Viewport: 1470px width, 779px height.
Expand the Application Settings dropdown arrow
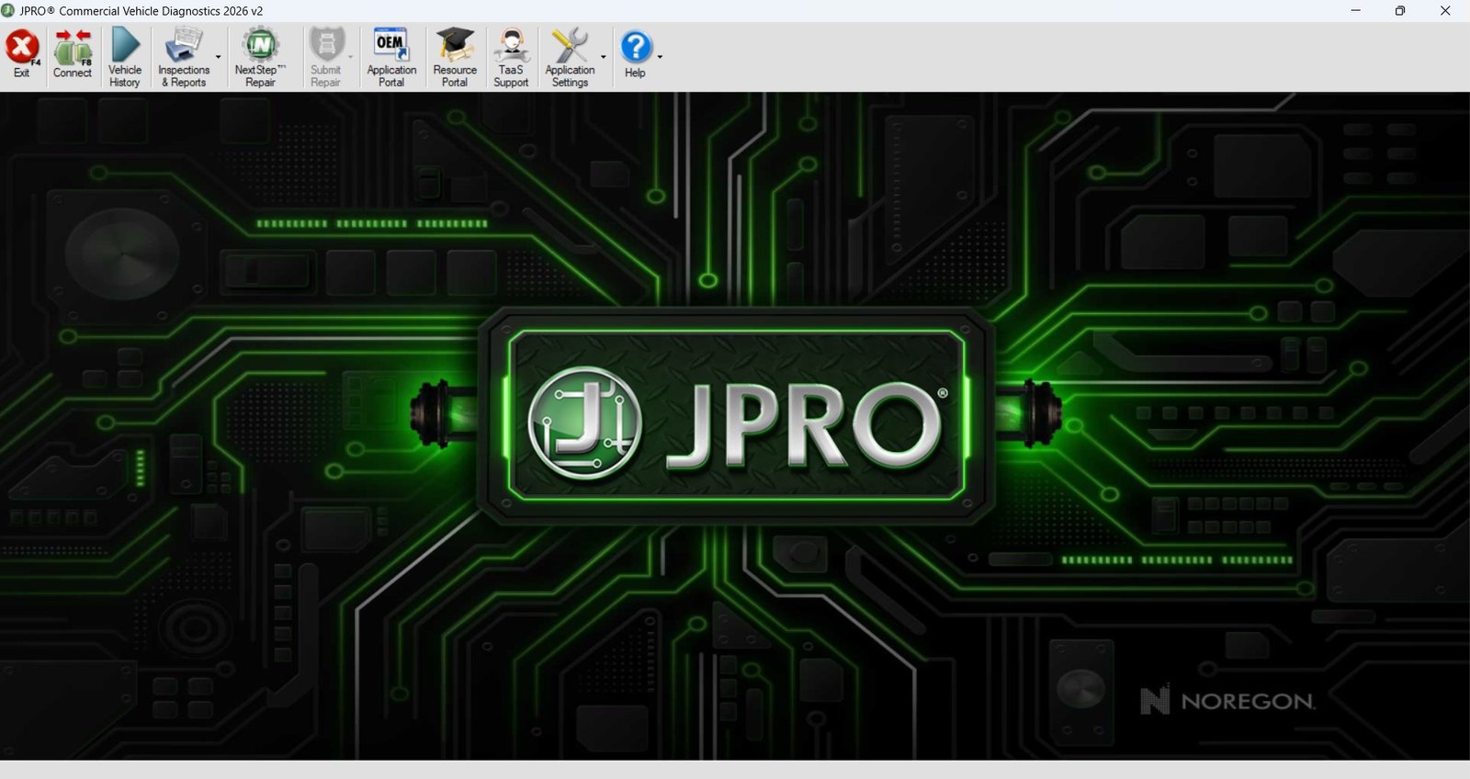[604, 57]
